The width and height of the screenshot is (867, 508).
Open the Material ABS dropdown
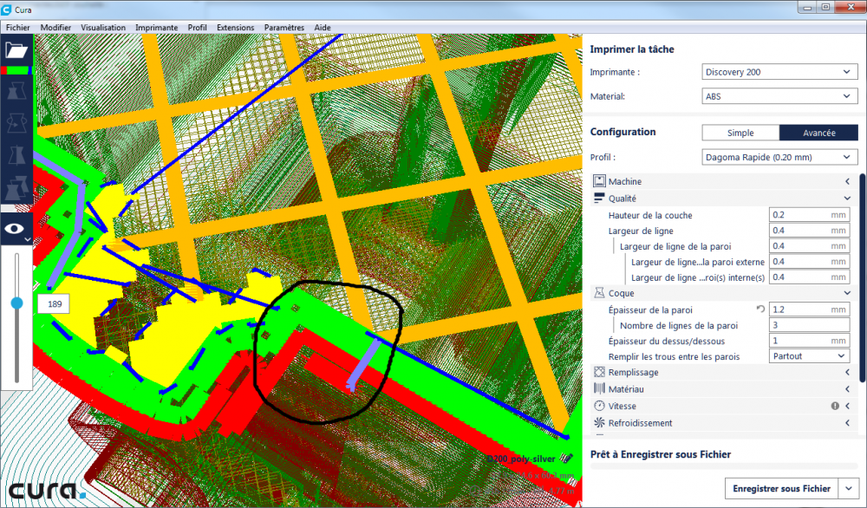[779, 96]
